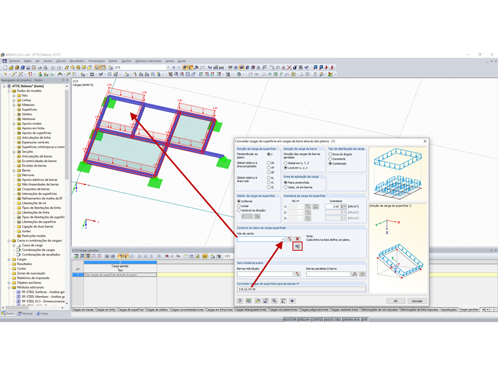Select perpendicular 'z' radio option

[269, 154]
